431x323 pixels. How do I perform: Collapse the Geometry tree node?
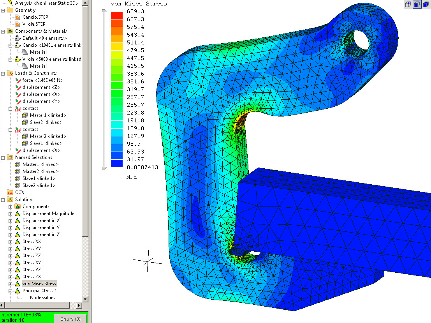tap(3, 11)
